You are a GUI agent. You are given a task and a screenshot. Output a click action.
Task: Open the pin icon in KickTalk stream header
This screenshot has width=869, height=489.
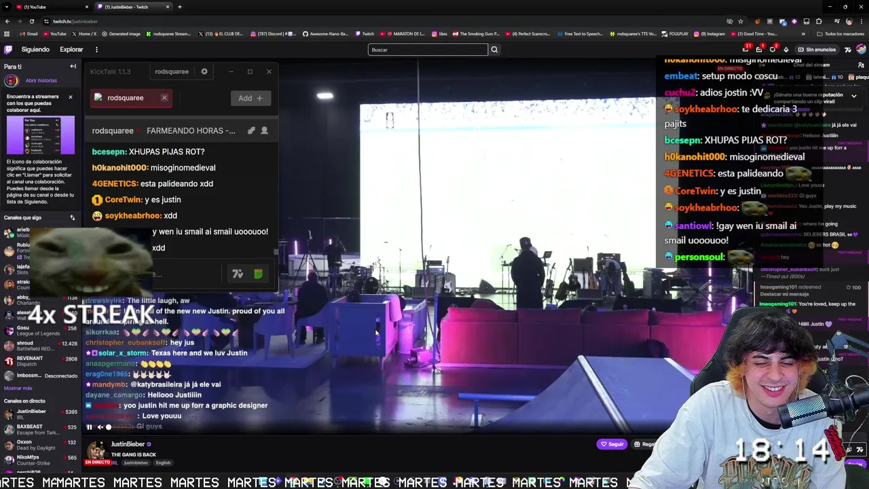coord(251,130)
